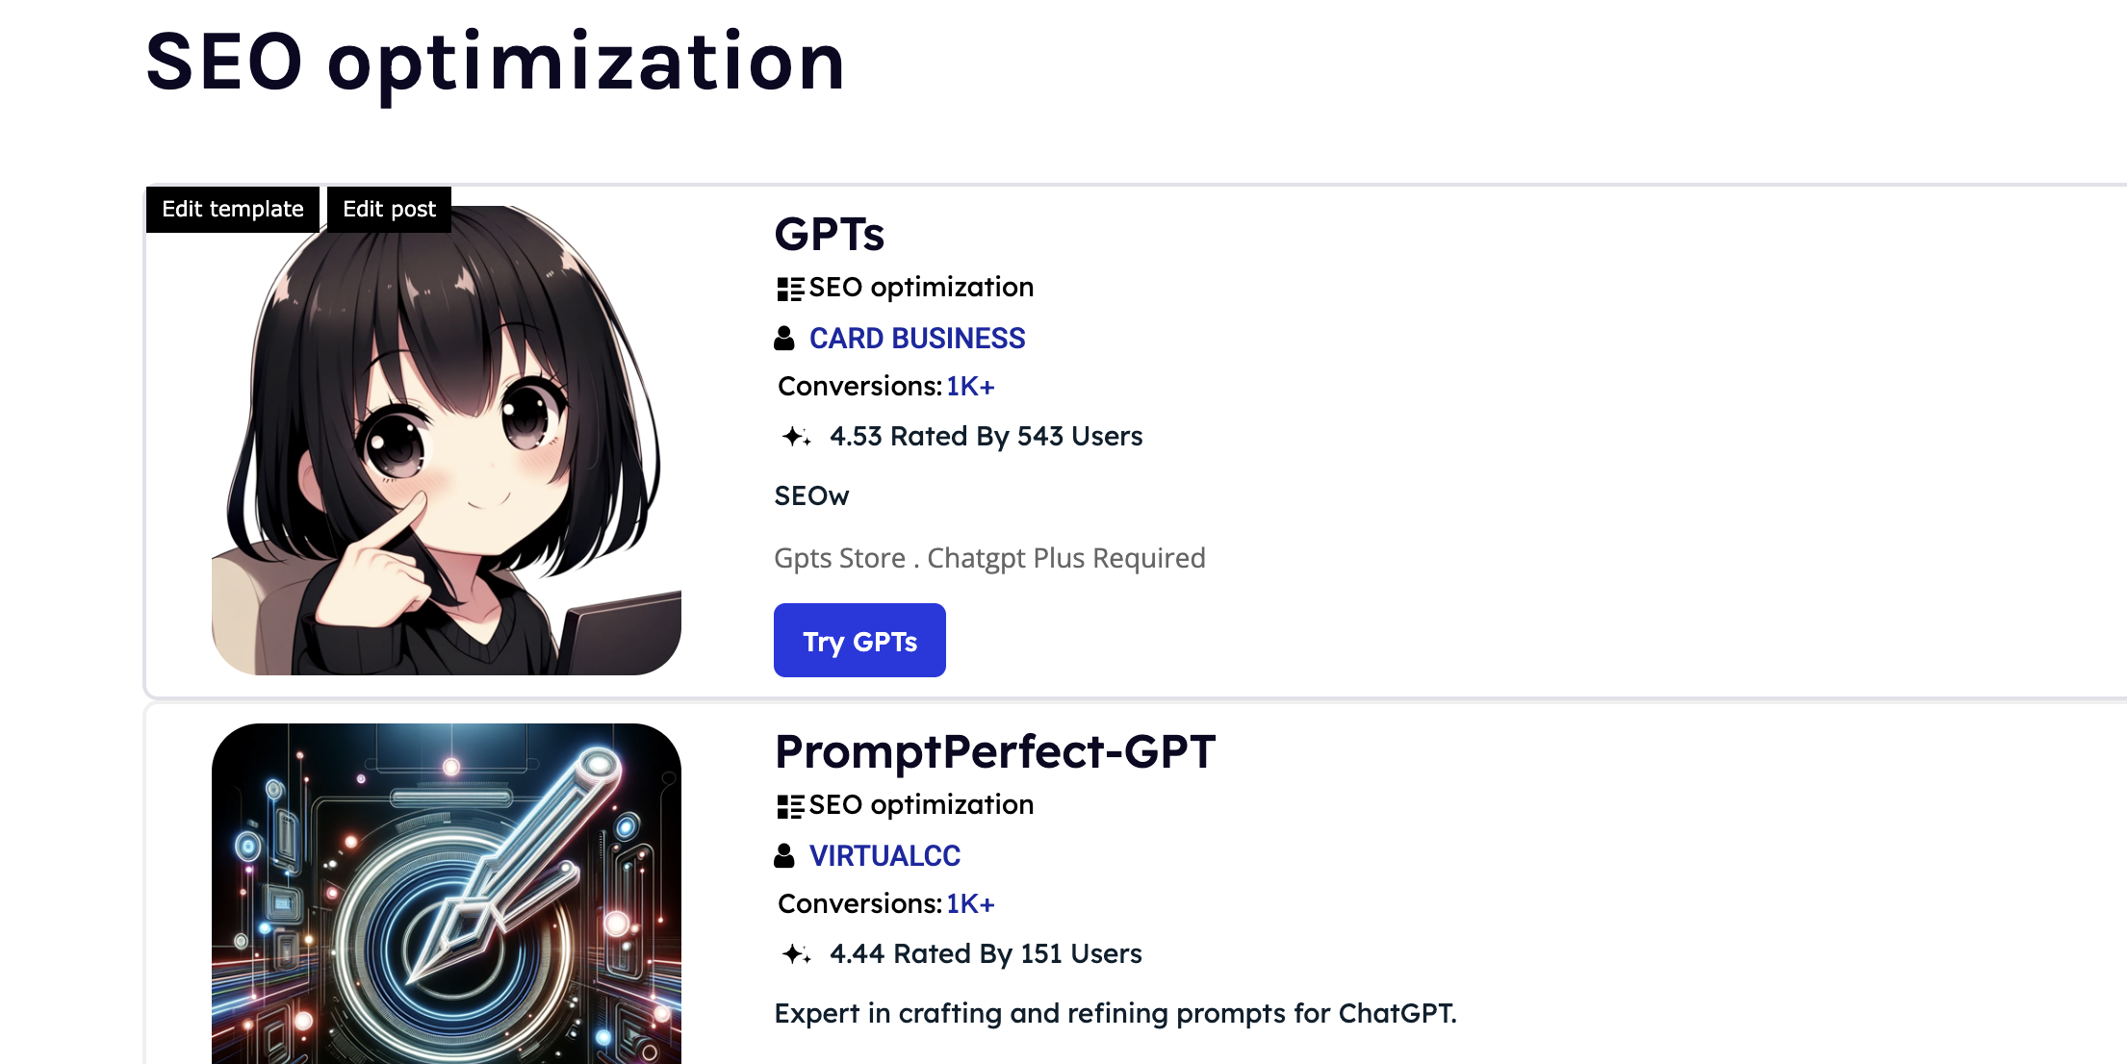Viewport: 2127px width, 1064px height.
Task: Click SEO optimization category under PromptPerfect-GPT
Action: (921, 804)
